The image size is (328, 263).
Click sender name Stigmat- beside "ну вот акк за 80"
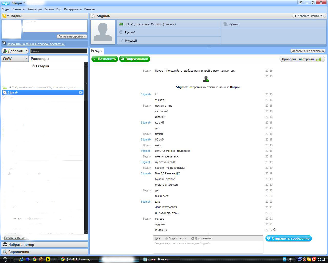pyautogui.click(x=146, y=162)
